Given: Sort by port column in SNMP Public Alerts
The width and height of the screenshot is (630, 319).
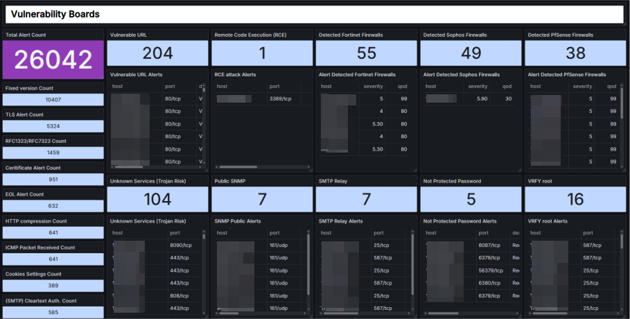Looking at the screenshot, I should [x=274, y=233].
